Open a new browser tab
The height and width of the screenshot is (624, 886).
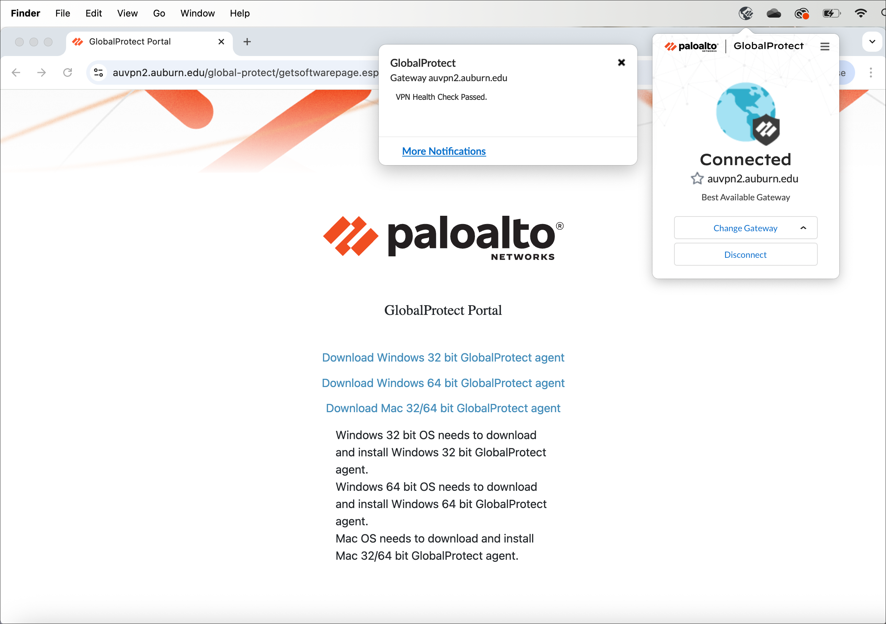pyautogui.click(x=247, y=42)
